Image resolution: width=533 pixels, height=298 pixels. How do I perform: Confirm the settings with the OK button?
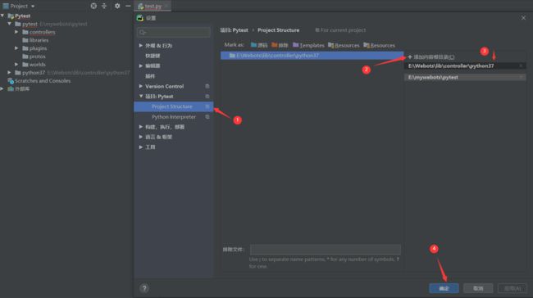444,288
